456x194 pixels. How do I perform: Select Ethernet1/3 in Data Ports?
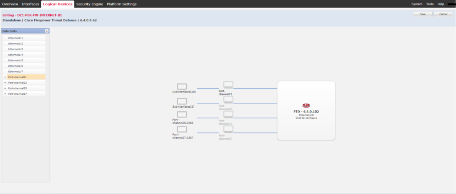24,49
